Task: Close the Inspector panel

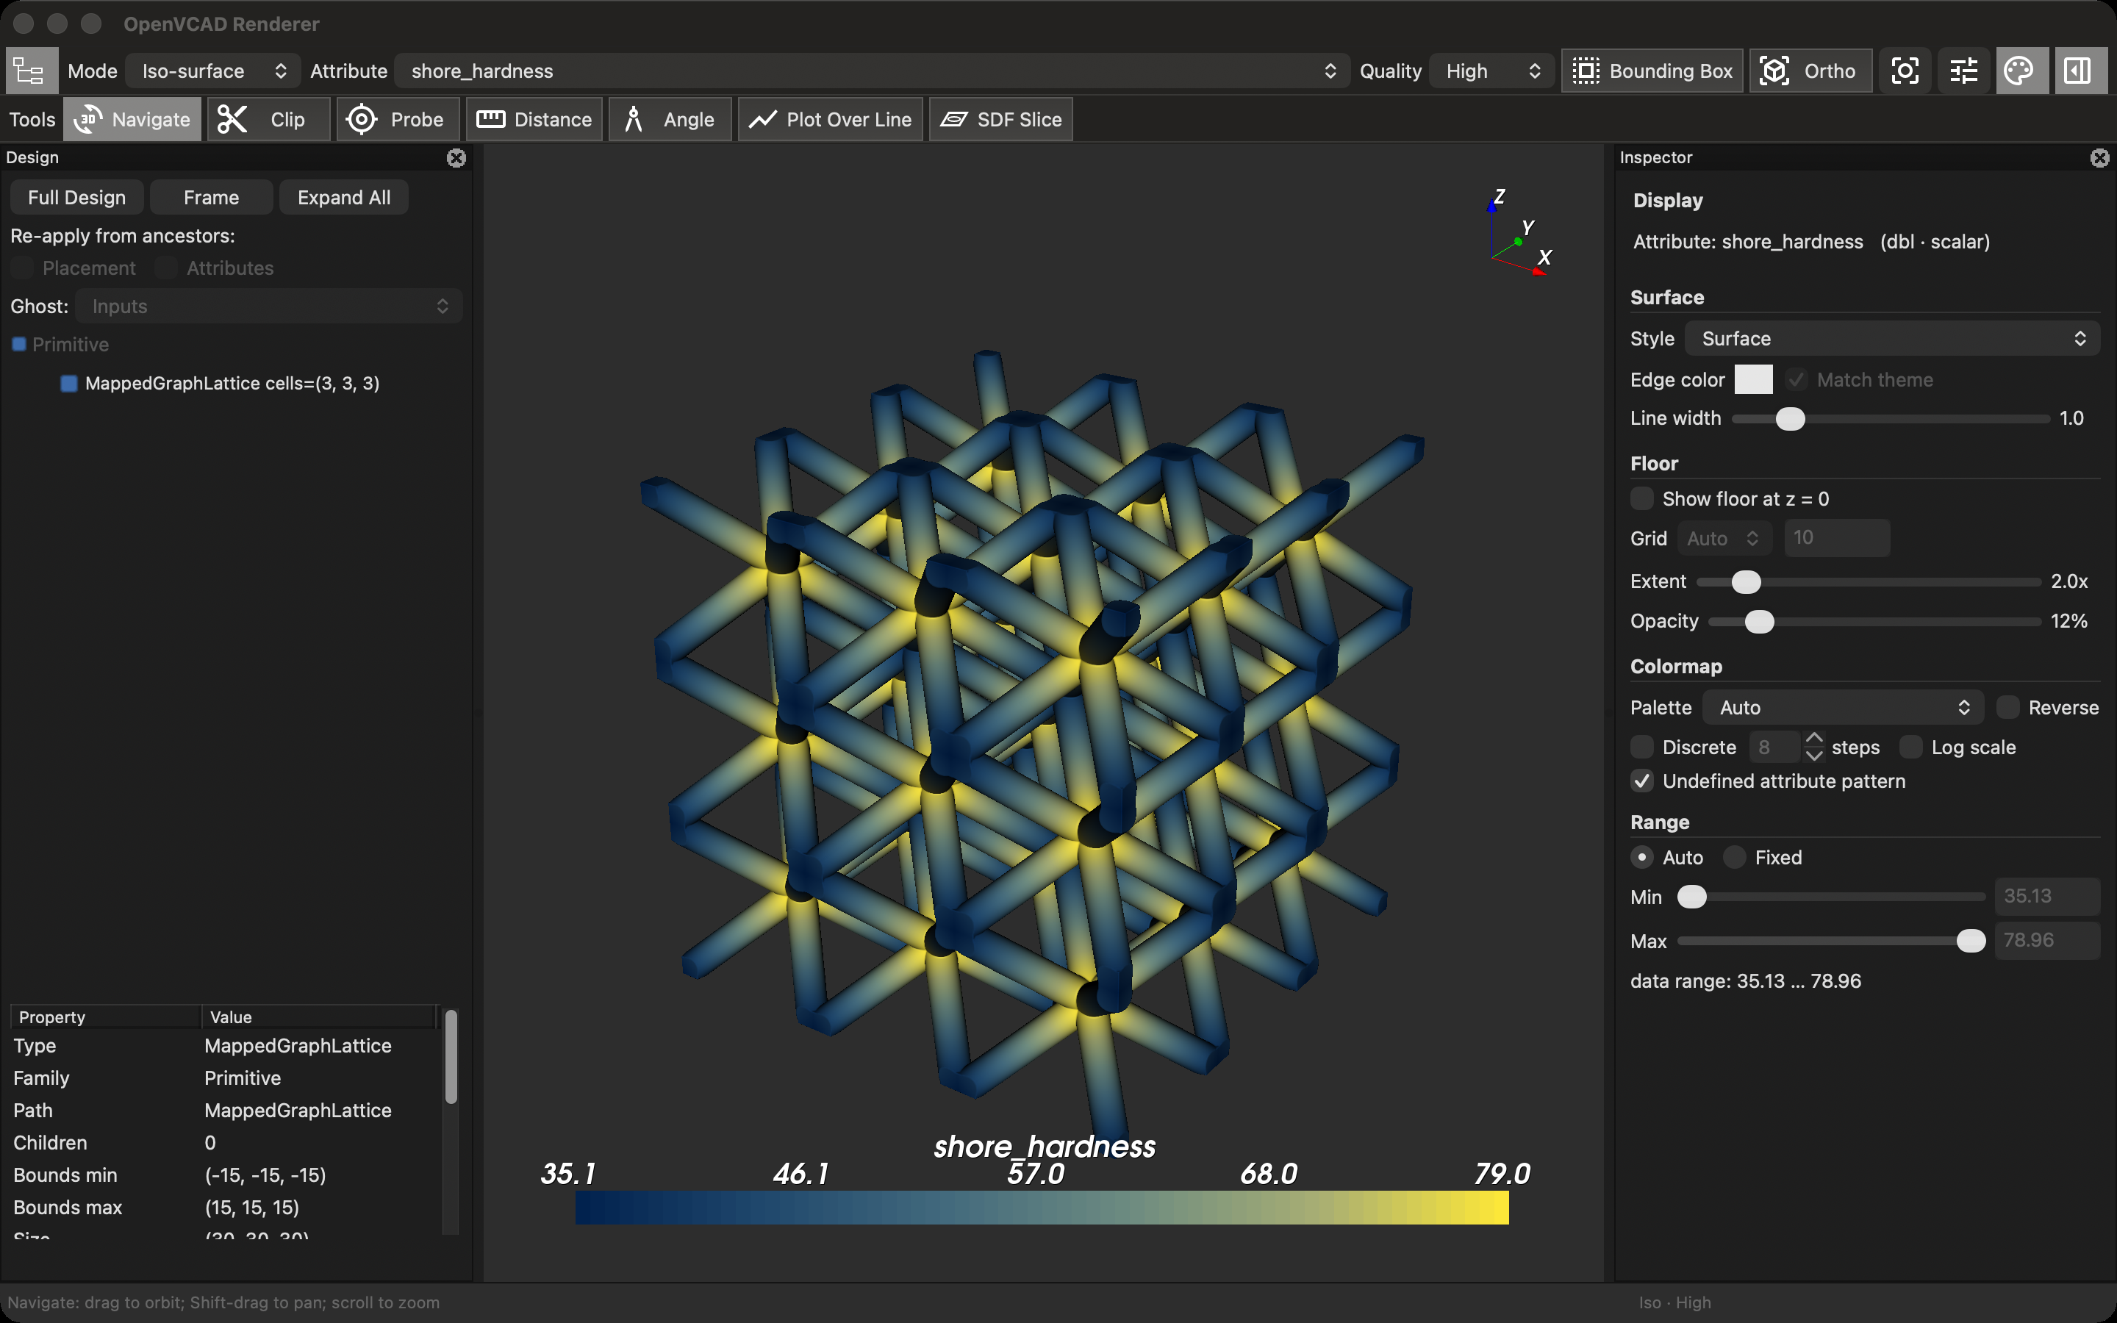Action: click(x=2099, y=157)
